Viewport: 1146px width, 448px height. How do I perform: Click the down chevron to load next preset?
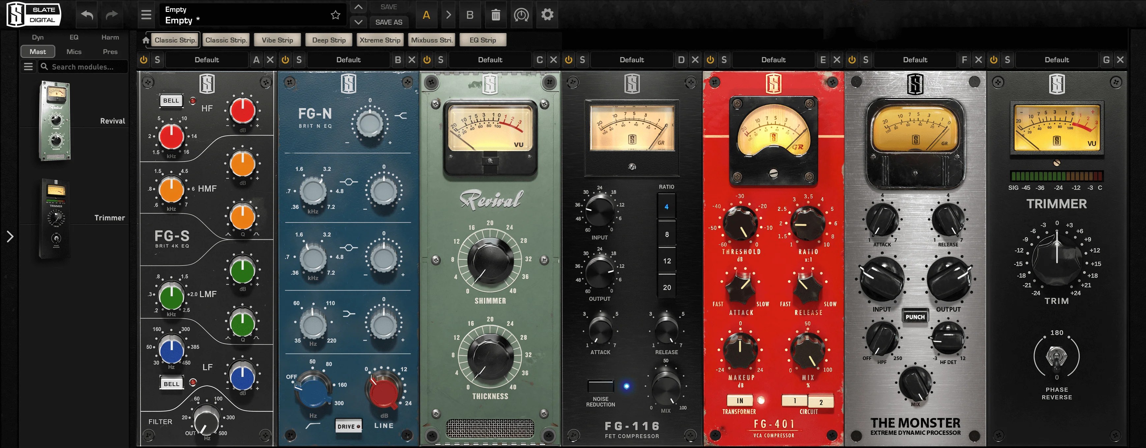tap(358, 22)
